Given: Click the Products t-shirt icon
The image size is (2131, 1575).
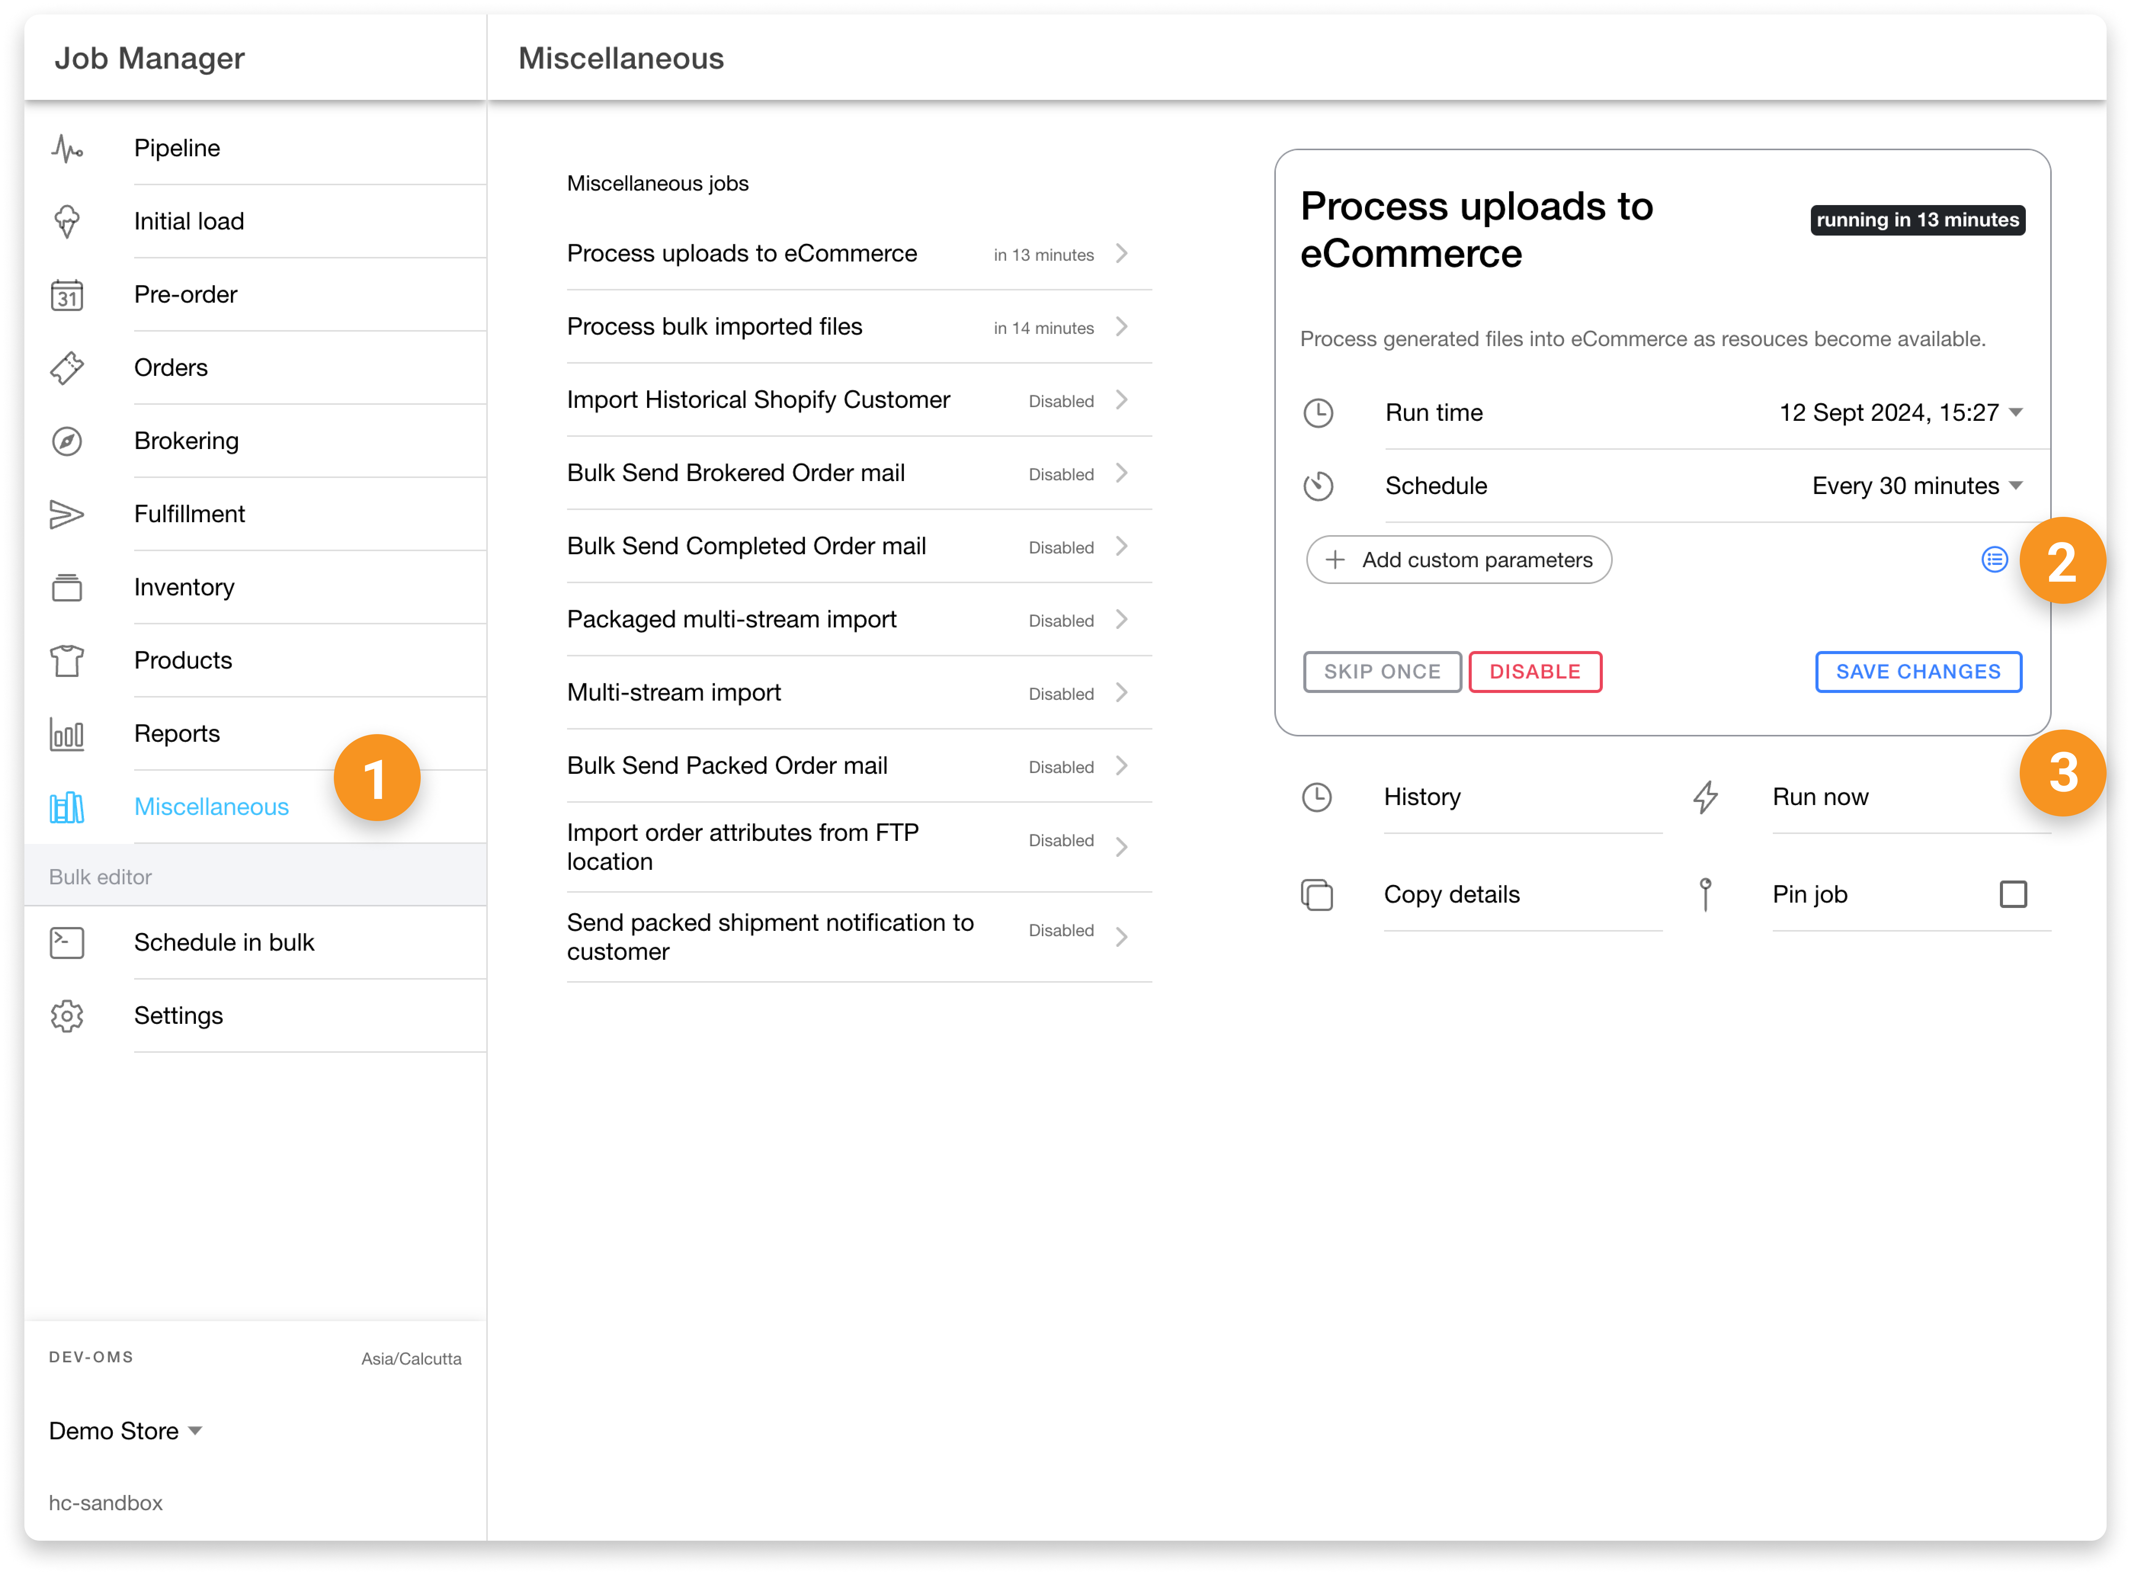Looking at the screenshot, I should (x=67, y=661).
